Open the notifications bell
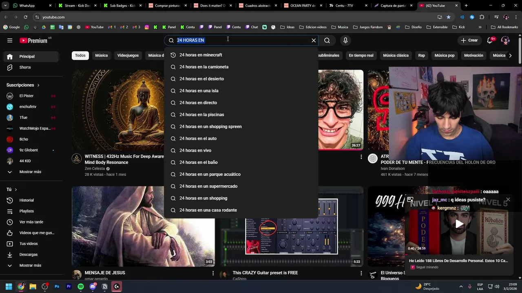The width and height of the screenshot is (522, 293). [491, 40]
